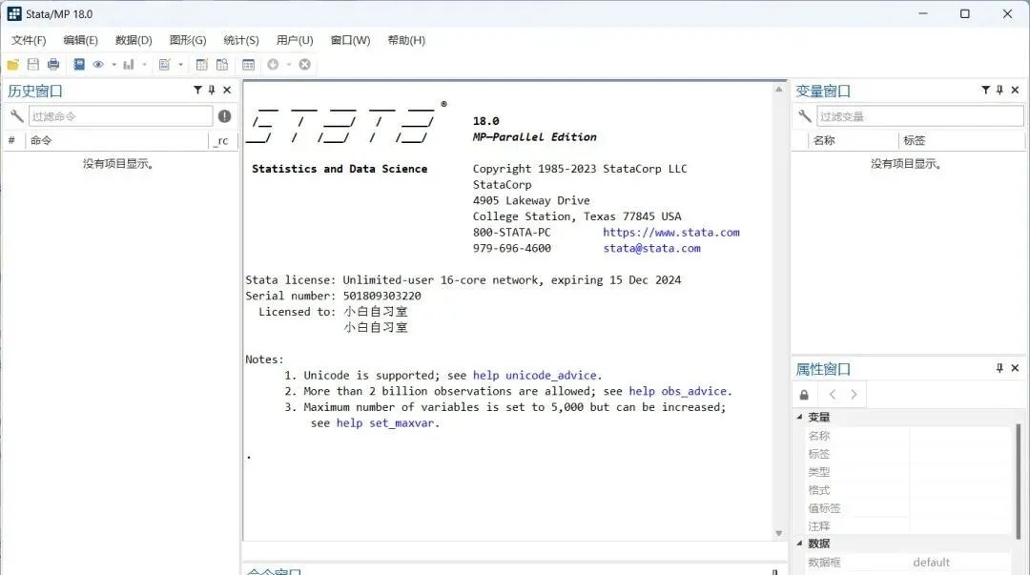
Task: Click the exclamation error filter icon
Action: click(225, 116)
